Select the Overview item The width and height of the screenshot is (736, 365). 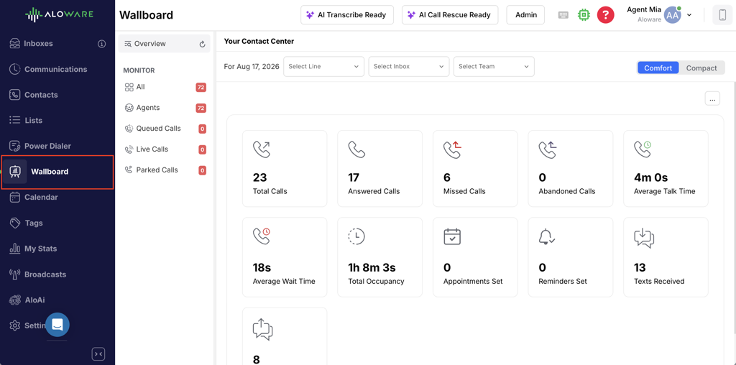coord(164,44)
